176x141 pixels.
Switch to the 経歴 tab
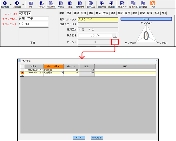84,13
